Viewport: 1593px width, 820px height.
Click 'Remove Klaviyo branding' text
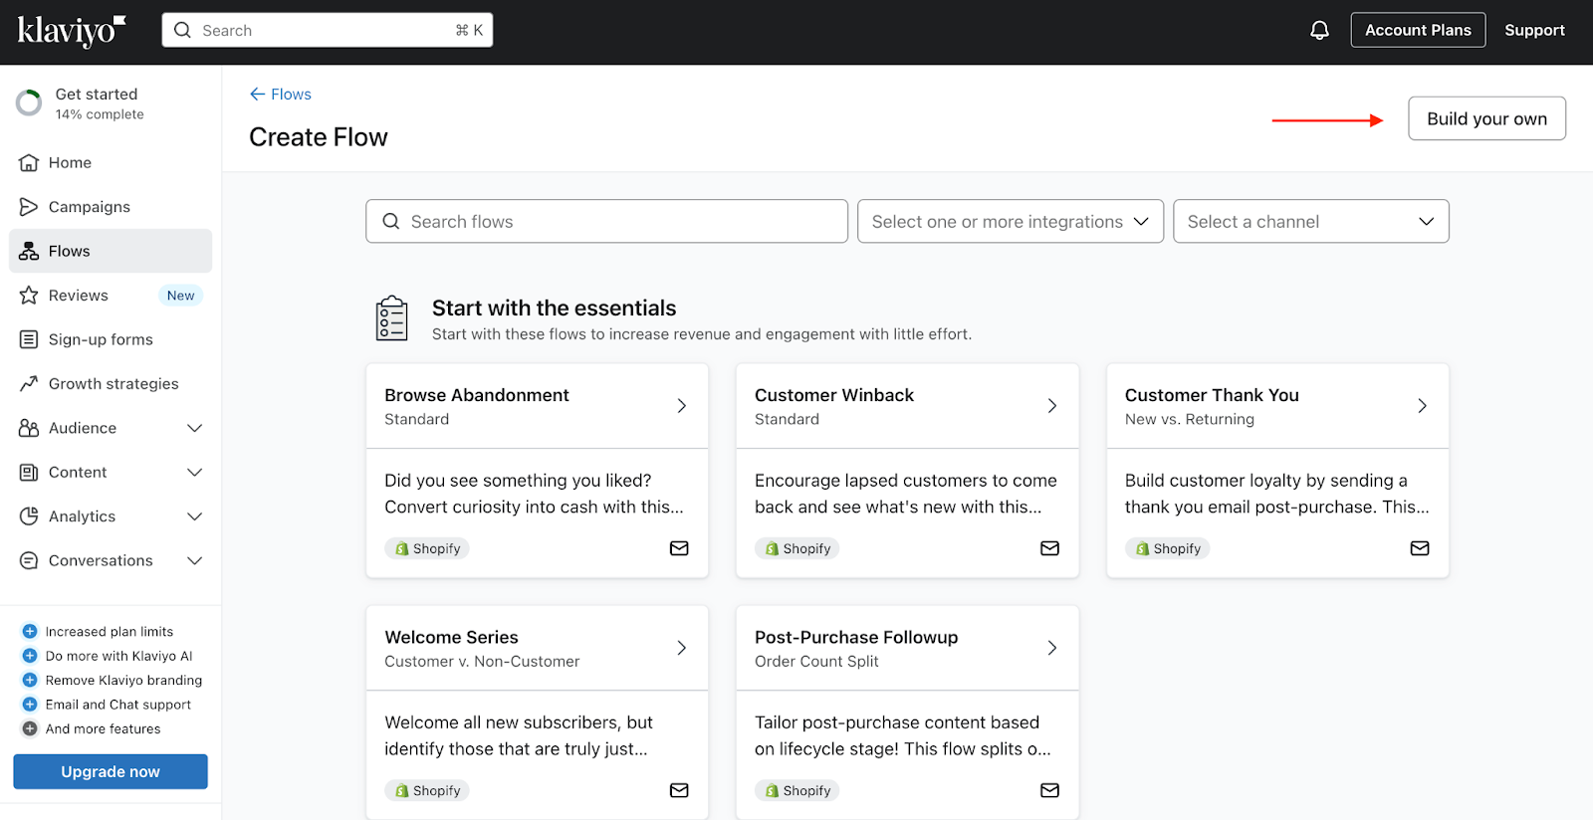point(123,680)
